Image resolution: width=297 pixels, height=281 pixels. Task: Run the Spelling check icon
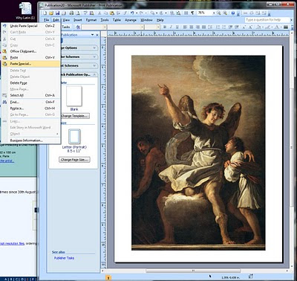point(85,13)
